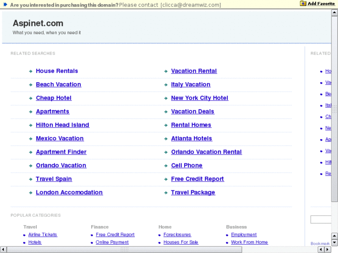Click Employment under Business category
This screenshot has width=338, height=253.
click(x=244, y=235)
